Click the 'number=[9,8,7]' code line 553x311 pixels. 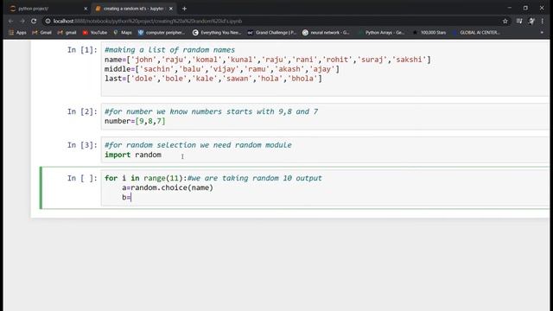(135, 121)
